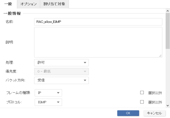Click the 一般情報 section heading
170x118 pixels.
click(12, 13)
